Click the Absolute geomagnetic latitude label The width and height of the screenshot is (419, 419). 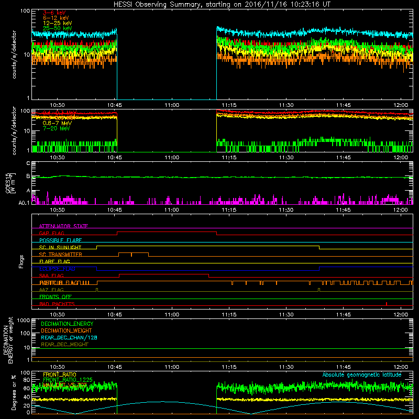click(x=362, y=374)
